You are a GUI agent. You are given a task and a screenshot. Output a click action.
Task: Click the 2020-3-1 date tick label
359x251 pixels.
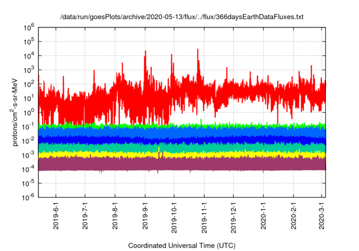coord(322,216)
